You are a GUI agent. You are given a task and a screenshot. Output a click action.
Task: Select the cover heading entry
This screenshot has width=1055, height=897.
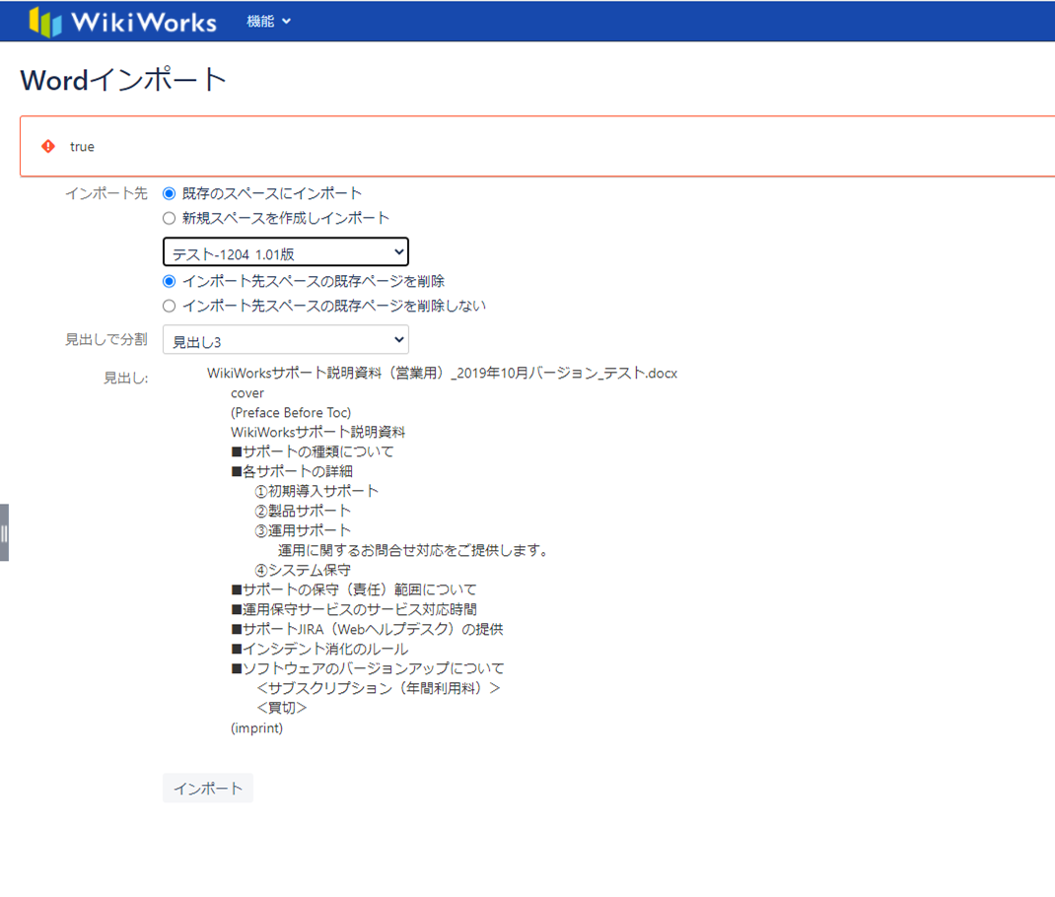(x=247, y=393)
